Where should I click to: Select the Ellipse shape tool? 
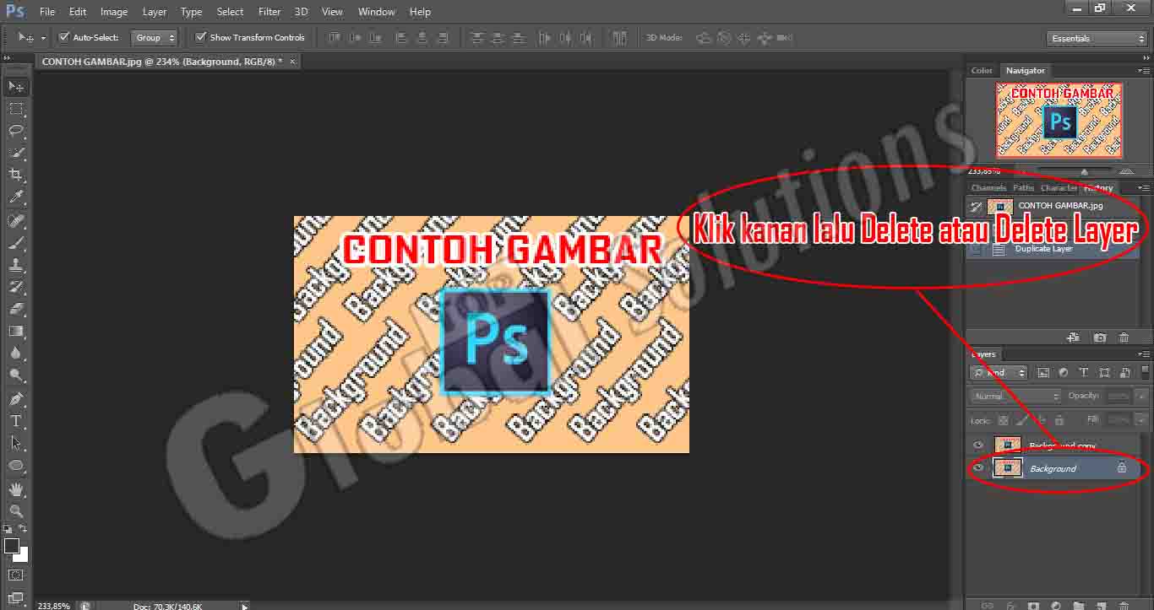(x=16, y=465)
